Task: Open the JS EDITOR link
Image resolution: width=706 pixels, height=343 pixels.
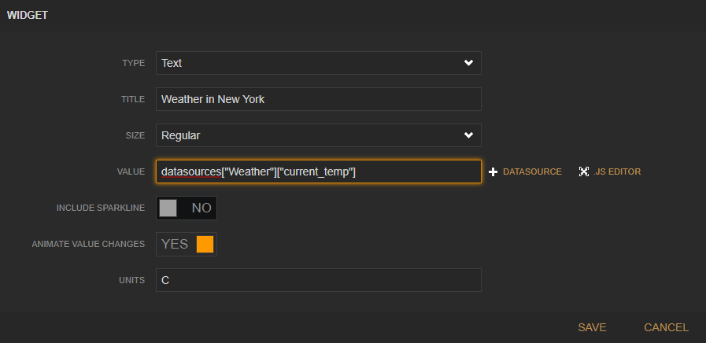Action: (618, 171)
